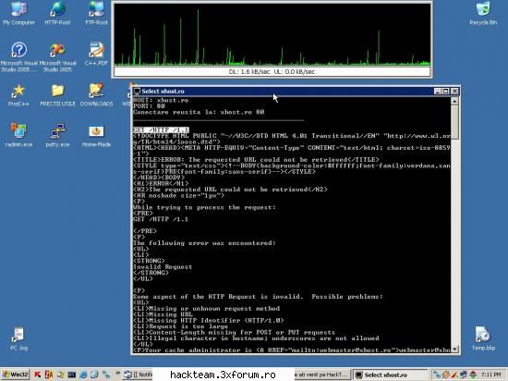Viewport: 508px width, 381px height.
Task: Click the ZA quick launch icon
Action: [49, 375]
